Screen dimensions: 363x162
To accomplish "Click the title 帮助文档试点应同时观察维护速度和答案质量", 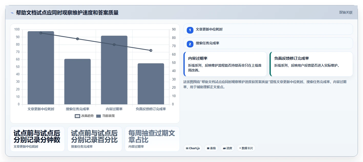I will point(67,13).
